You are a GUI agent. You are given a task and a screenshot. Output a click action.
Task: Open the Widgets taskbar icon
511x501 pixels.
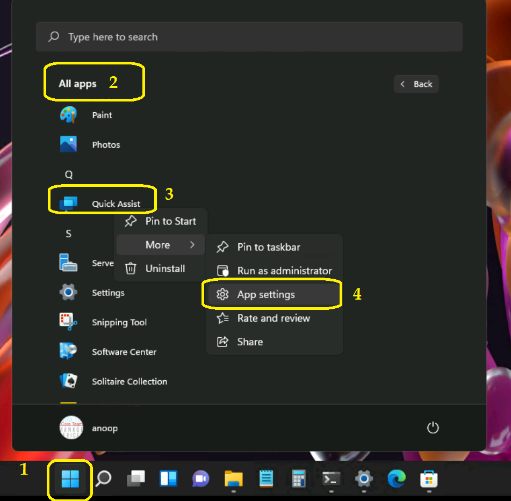169,479
